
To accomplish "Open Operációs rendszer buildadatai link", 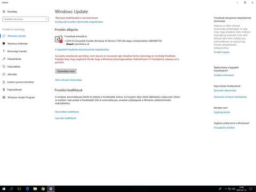I will [230, 97].
